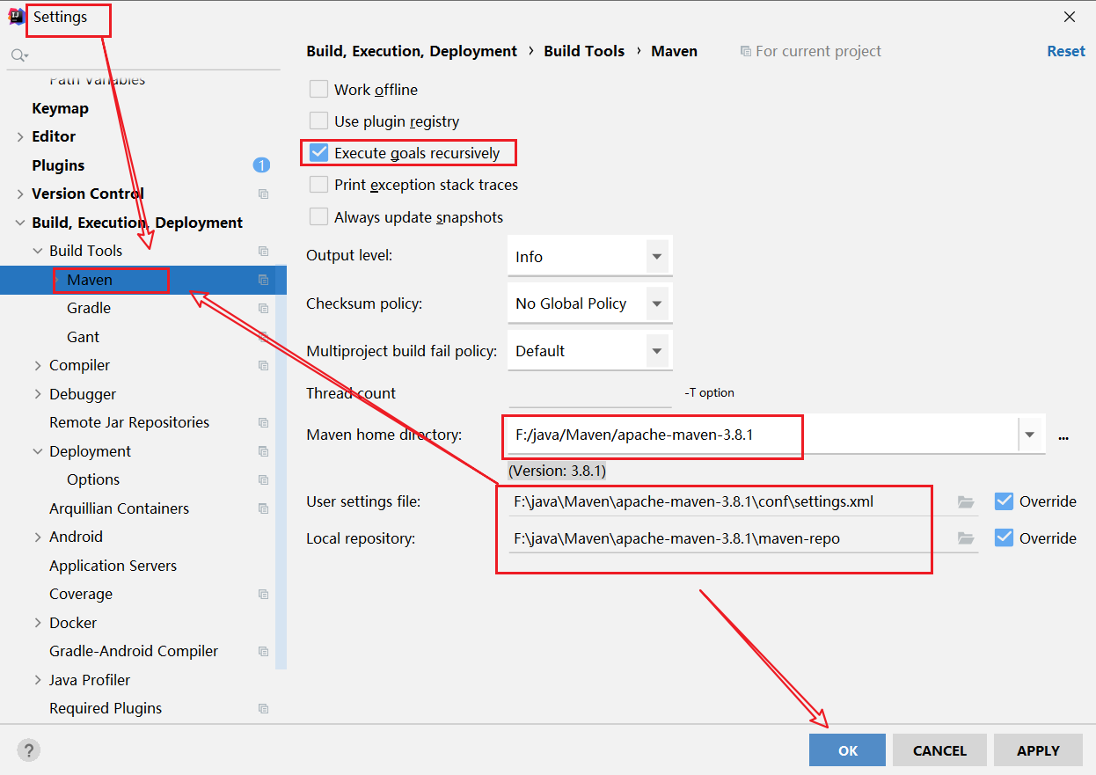Click the help question mark icon
Image resolution: width=1096 pixels, height=775 pixels.
pos(29,750)
